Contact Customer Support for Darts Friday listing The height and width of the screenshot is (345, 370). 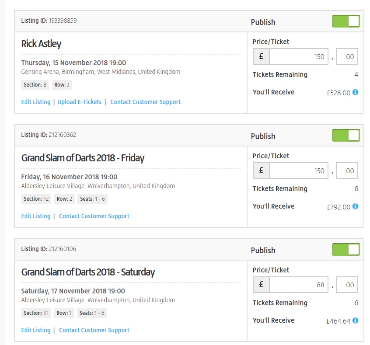point(94,216)
